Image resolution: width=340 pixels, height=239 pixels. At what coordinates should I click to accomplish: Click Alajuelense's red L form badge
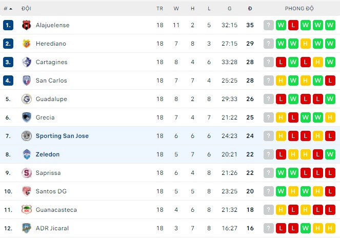click(x=293, y=25)
